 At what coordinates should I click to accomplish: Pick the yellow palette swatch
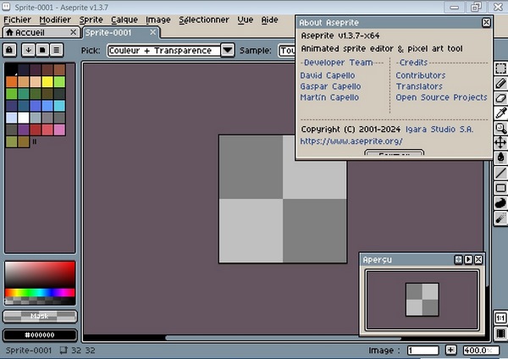tap(47, 81)
